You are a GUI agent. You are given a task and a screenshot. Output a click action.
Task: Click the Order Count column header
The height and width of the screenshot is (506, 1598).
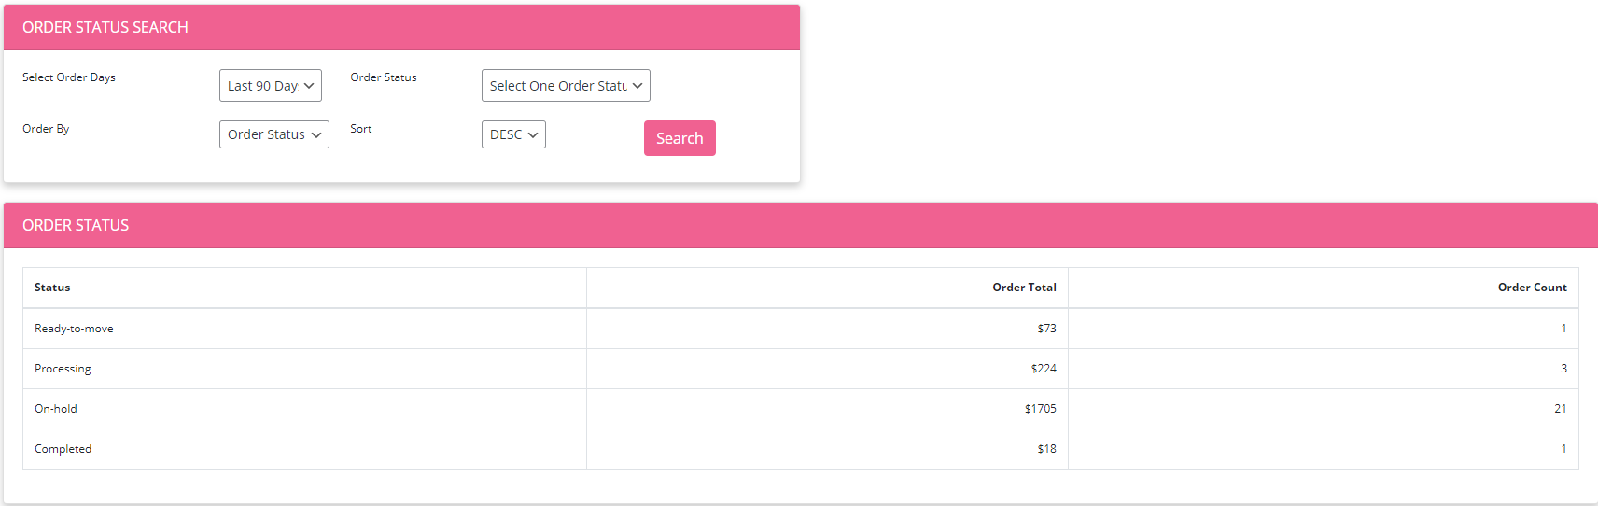(1532, 288)
